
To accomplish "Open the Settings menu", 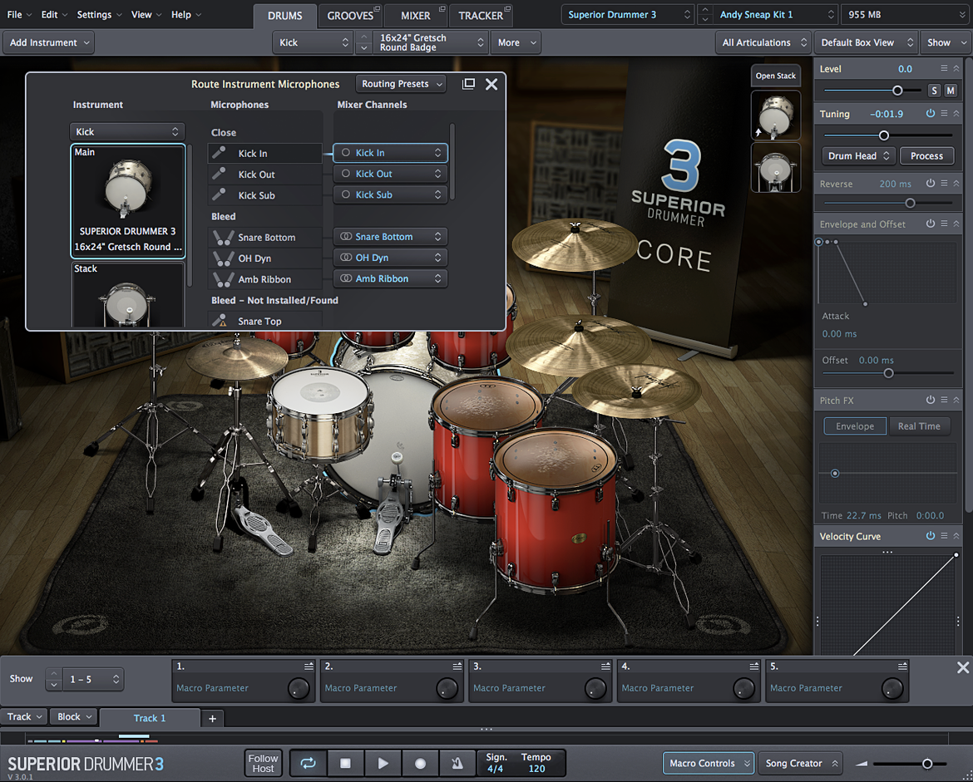I will click(x=99, y=14).
